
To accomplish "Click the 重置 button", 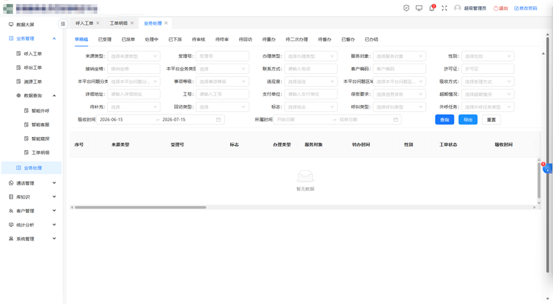I will click(491, 120).
